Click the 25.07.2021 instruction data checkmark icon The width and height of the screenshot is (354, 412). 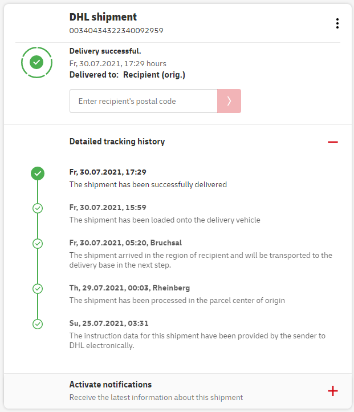coord(38,324)
